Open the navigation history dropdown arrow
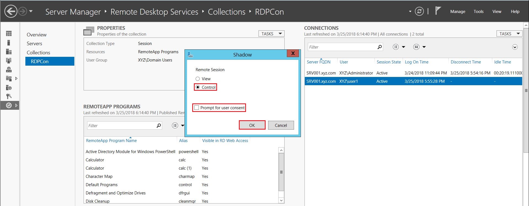The image size is (529, 206). pos(31,11)
